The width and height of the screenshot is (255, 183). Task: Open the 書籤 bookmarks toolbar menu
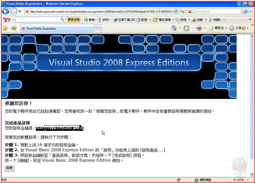coord(90,20)
